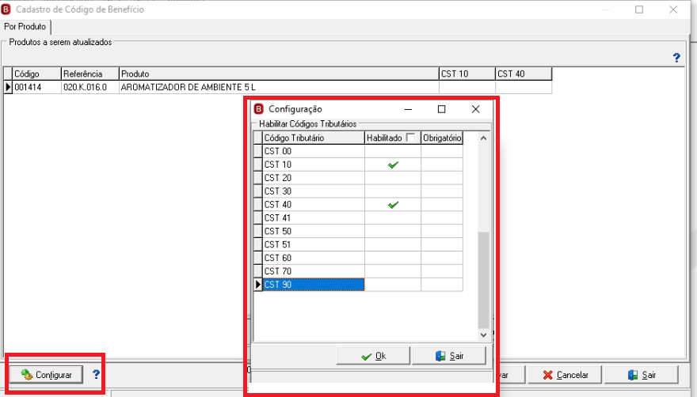Select the Por Produto tab

[x=25, y=27]
